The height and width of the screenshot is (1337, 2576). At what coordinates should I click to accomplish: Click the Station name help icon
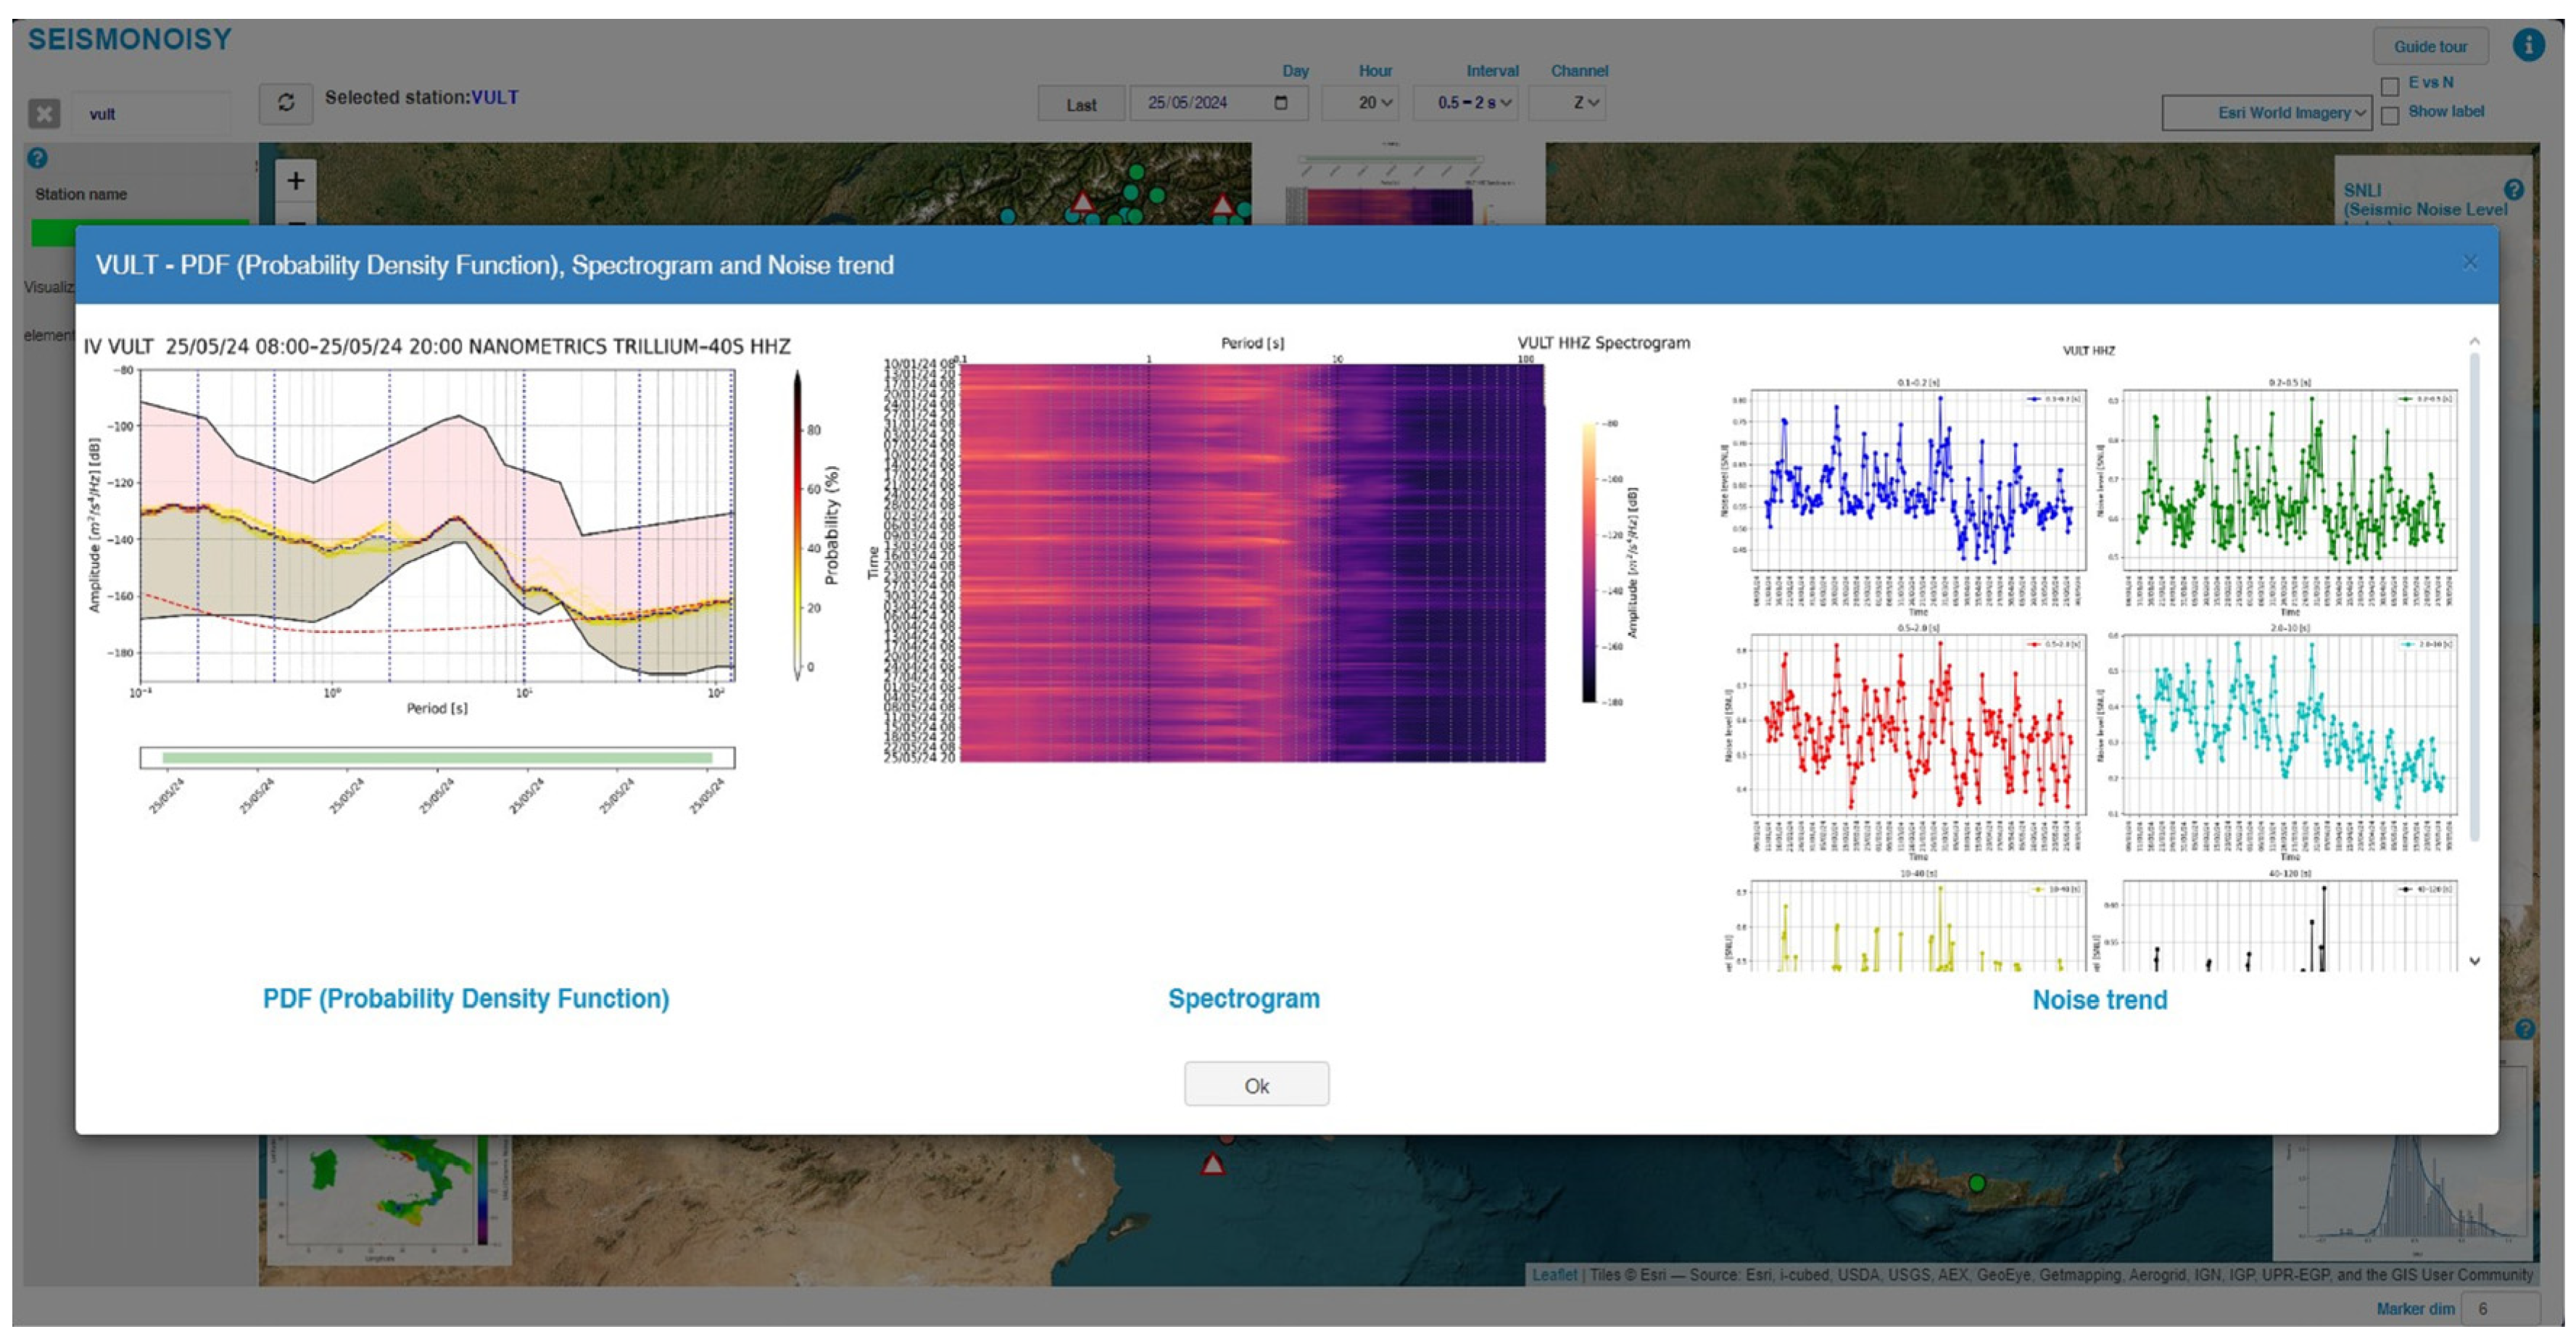(x=37, y=158)
